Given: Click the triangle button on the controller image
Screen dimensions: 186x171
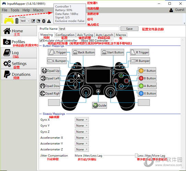Looking at the screenshot, I should 121,75.
